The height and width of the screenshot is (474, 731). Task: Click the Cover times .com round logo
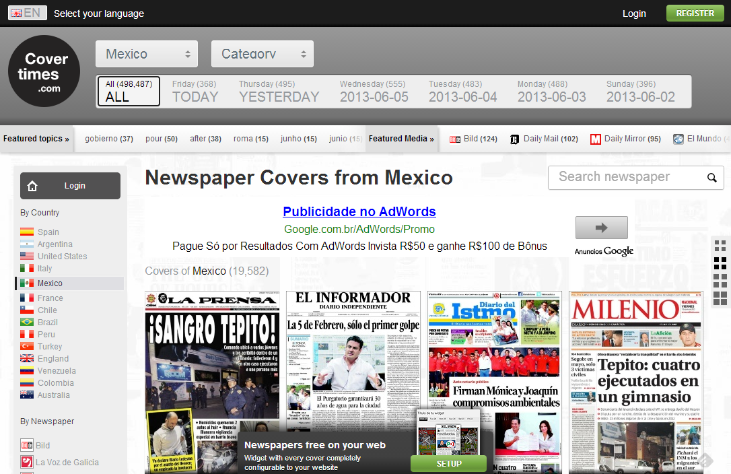(x=44, y=71)
